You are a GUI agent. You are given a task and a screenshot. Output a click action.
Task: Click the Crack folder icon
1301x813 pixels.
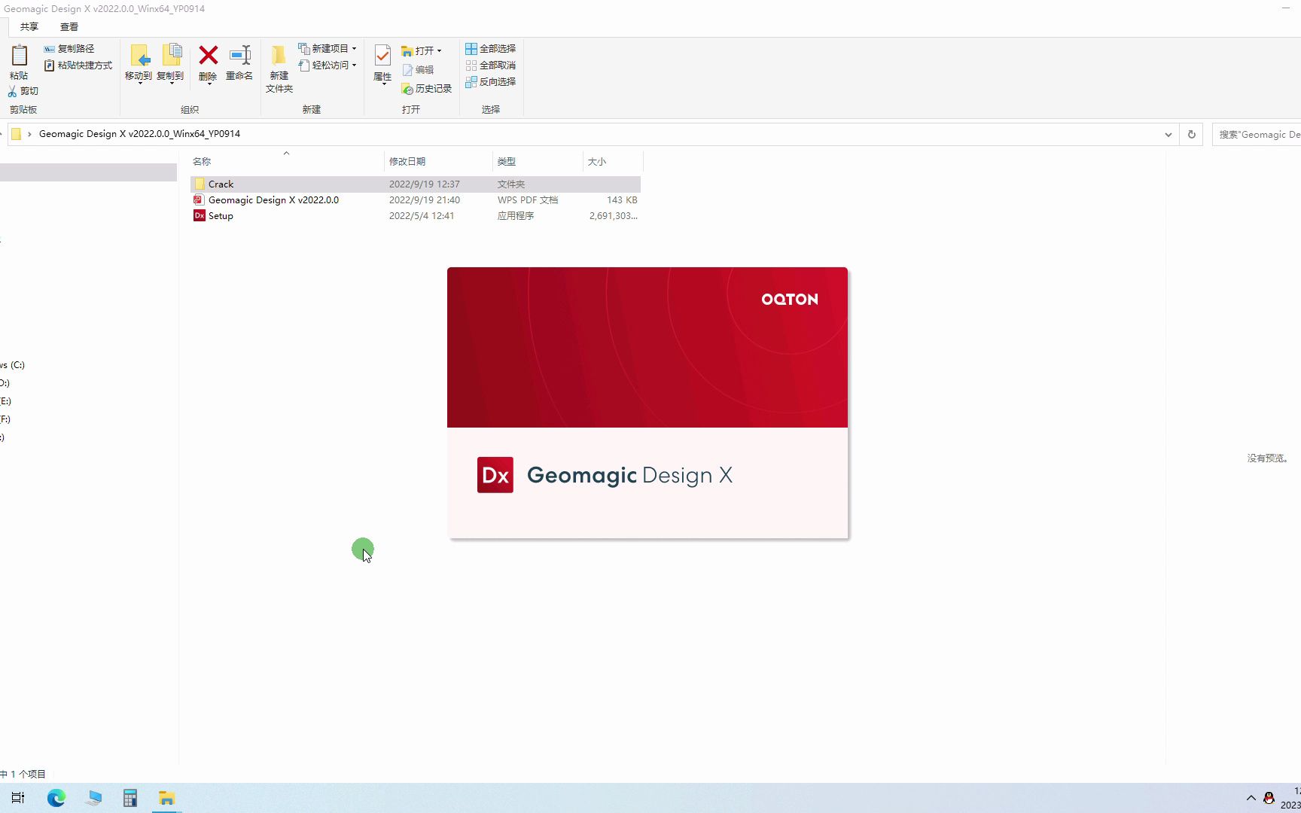pyautogui.click(x=200, y=184)
